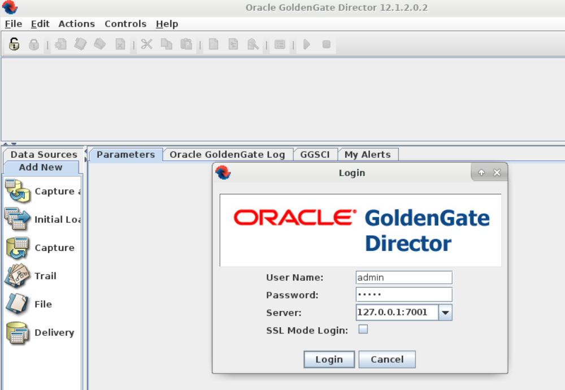Select the Trail item icon

point(18,276)
